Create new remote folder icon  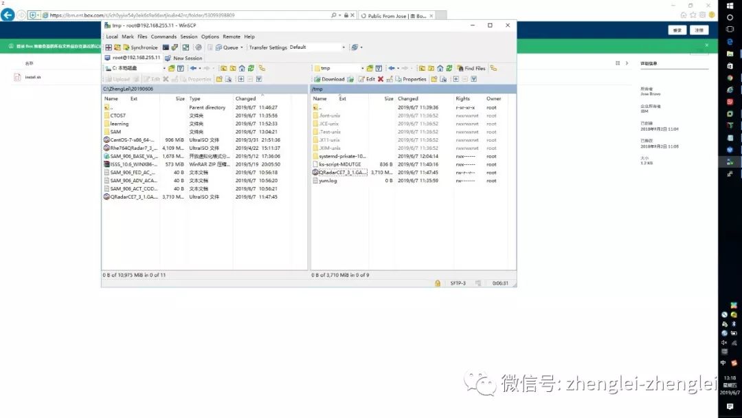434,79
